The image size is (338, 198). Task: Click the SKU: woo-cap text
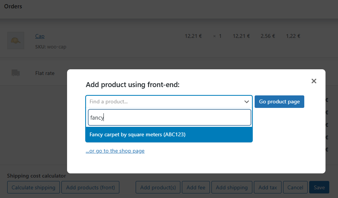[x=51, y=47]
